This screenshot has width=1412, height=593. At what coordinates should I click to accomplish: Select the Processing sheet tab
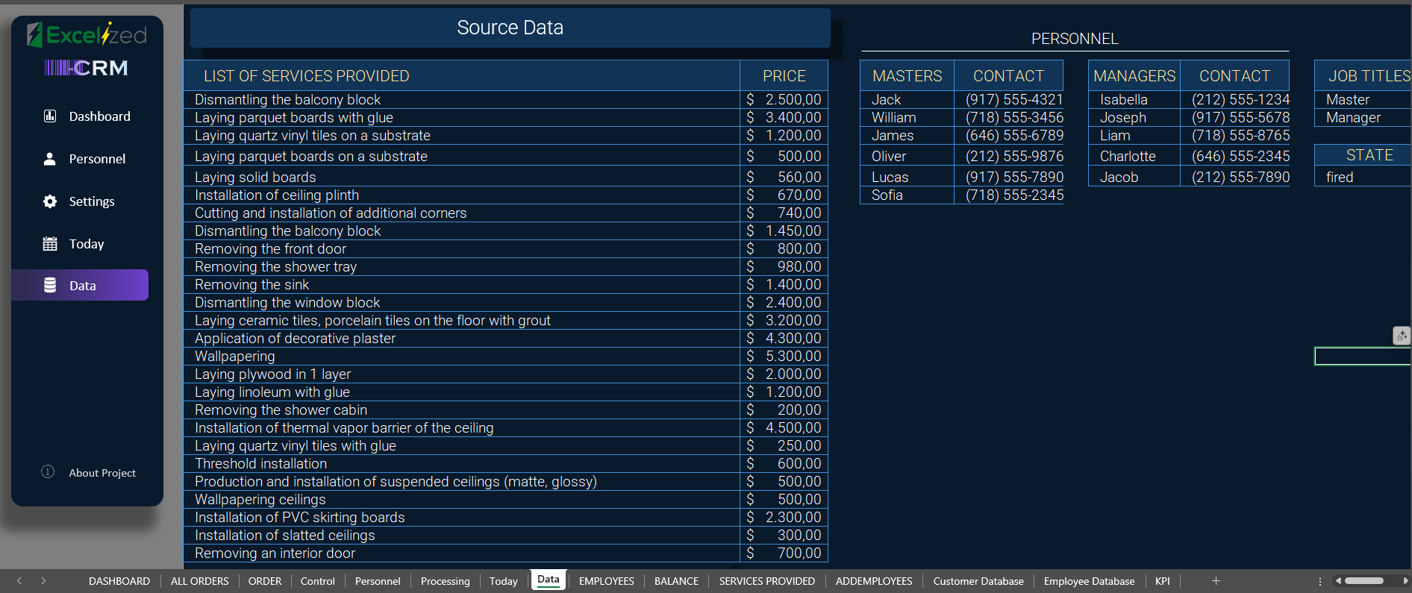coord(446,581)
